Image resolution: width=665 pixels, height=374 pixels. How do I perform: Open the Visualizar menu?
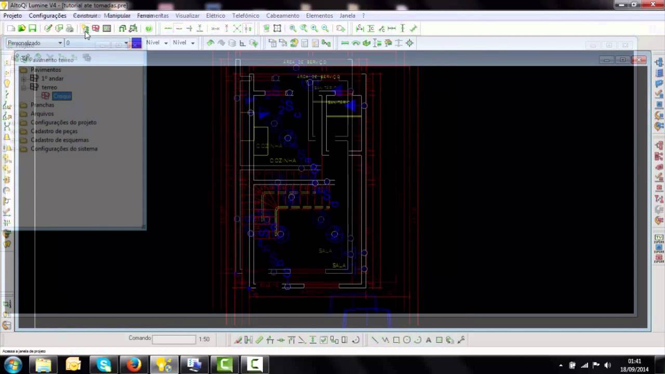[x=187, y=16]
